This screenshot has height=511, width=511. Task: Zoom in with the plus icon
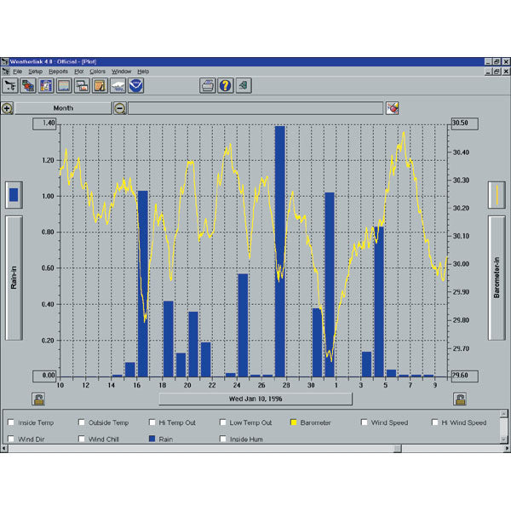coord(7,108)
